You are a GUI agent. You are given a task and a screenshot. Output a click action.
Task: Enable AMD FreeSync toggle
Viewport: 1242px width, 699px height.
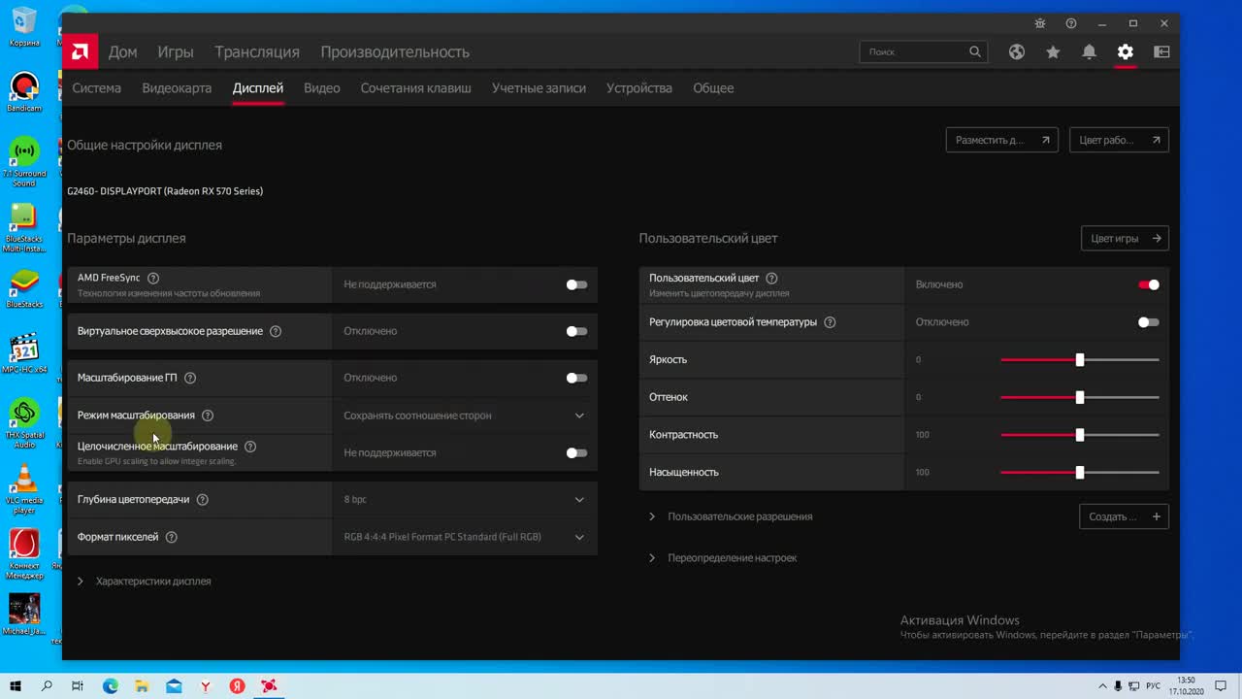(575, 284)
